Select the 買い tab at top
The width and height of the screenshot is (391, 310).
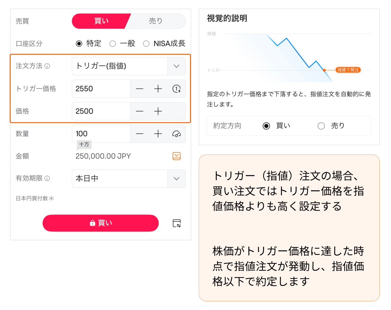[x=101, y=21]
